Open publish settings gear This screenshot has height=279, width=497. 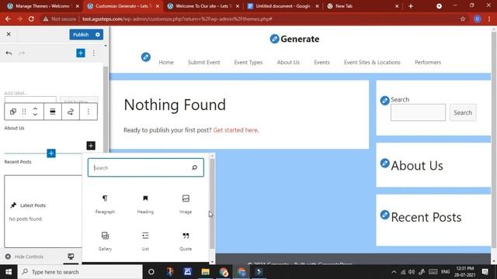pos(98,34)
